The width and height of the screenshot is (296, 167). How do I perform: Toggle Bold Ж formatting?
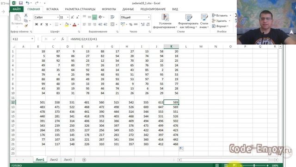37,25
